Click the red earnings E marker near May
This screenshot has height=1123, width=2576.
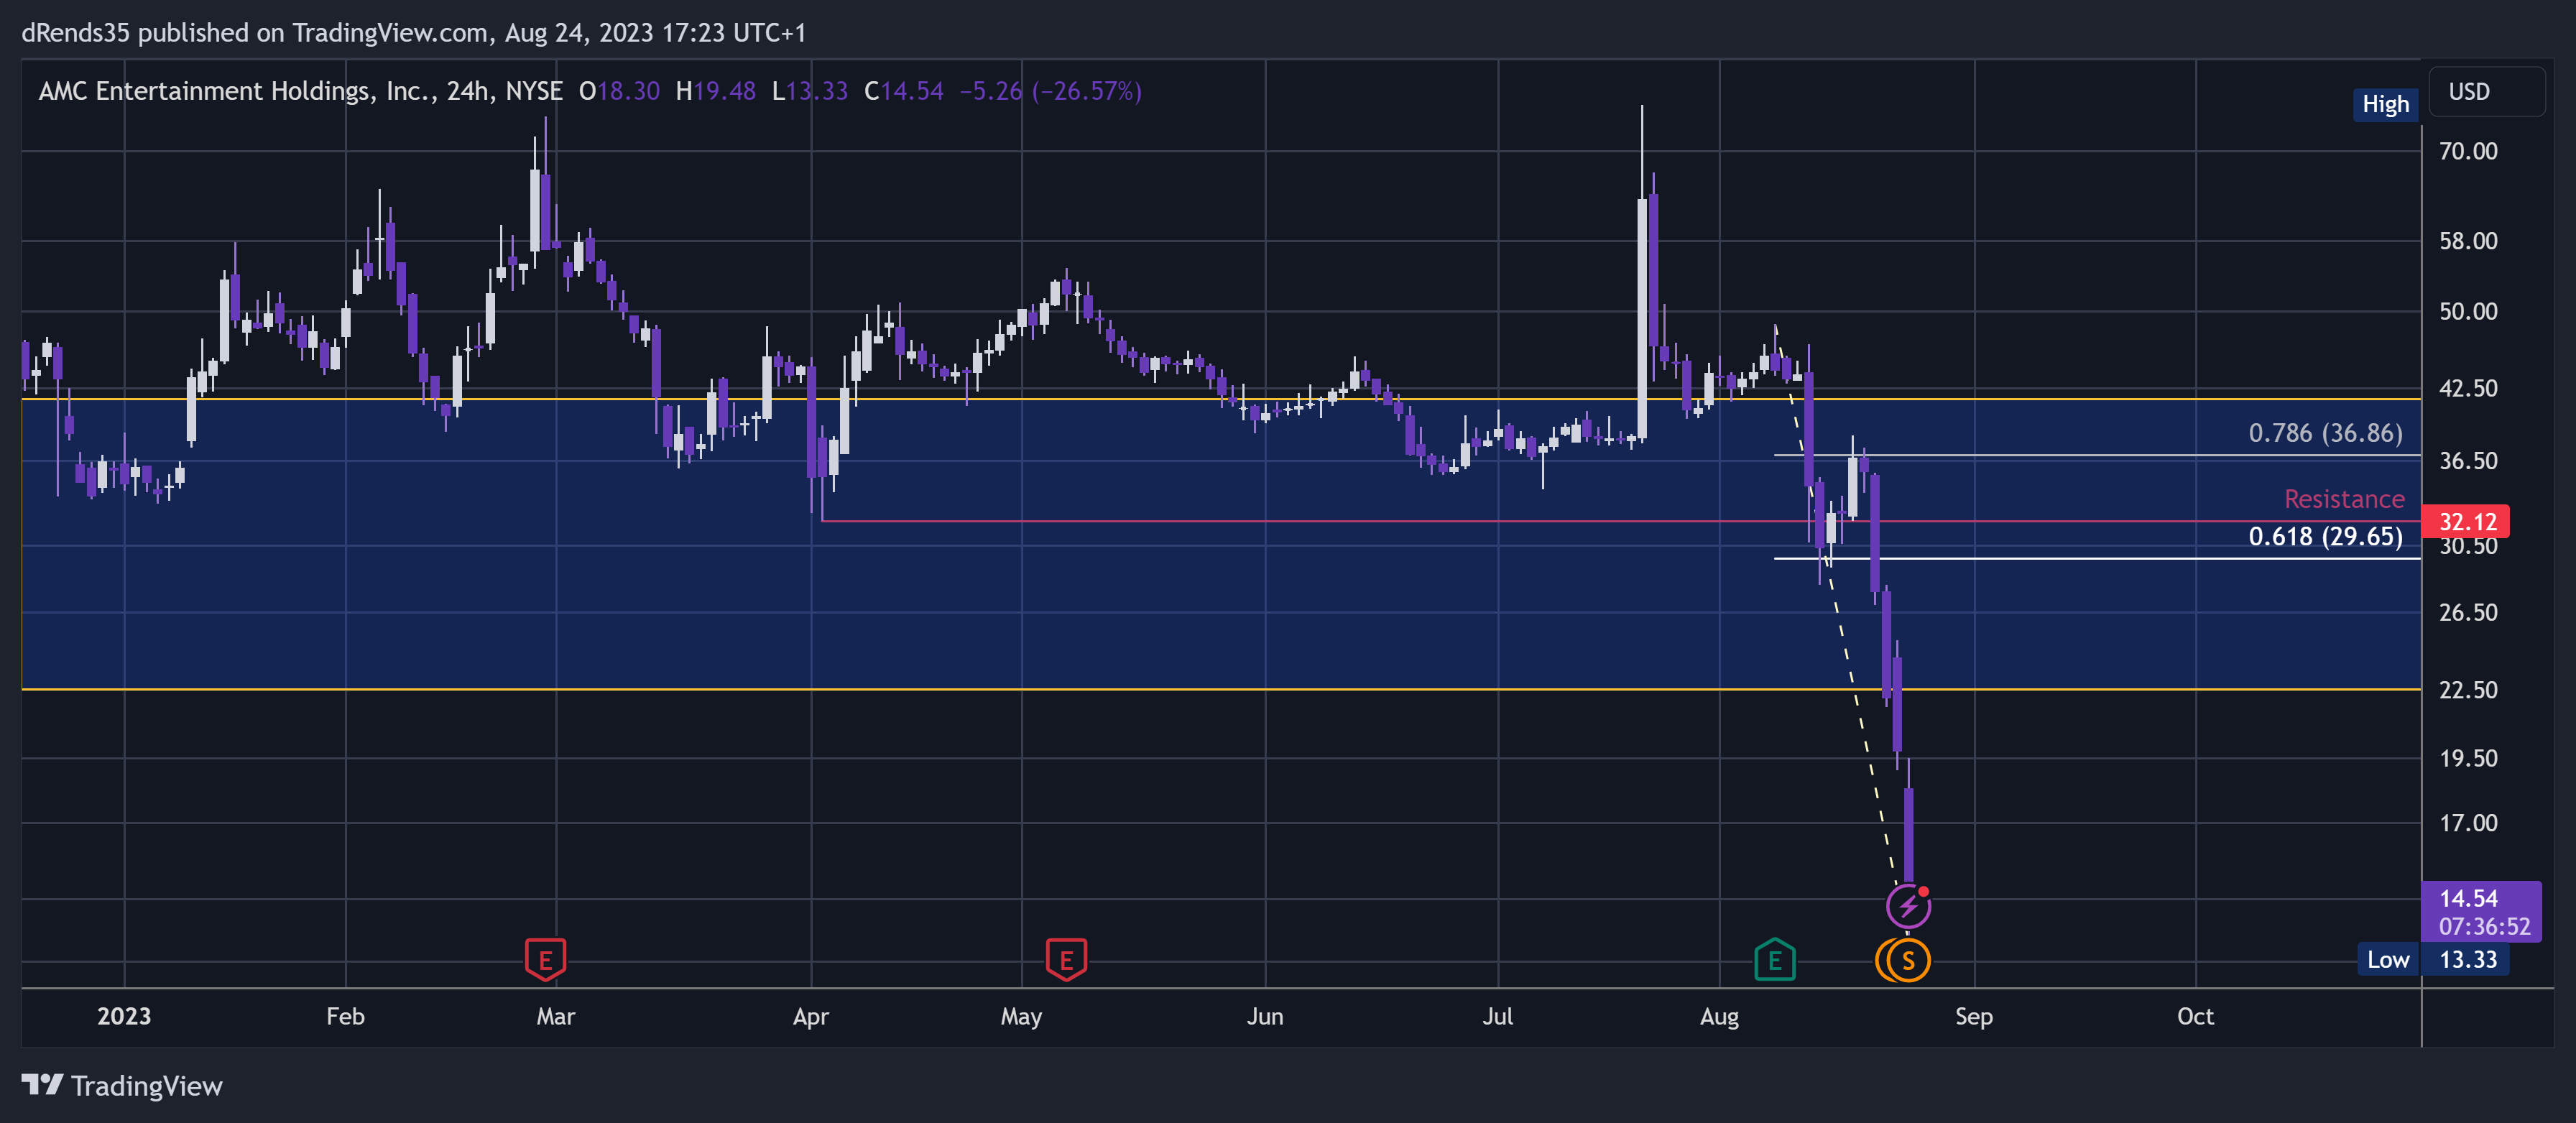tap(1066, 960)
